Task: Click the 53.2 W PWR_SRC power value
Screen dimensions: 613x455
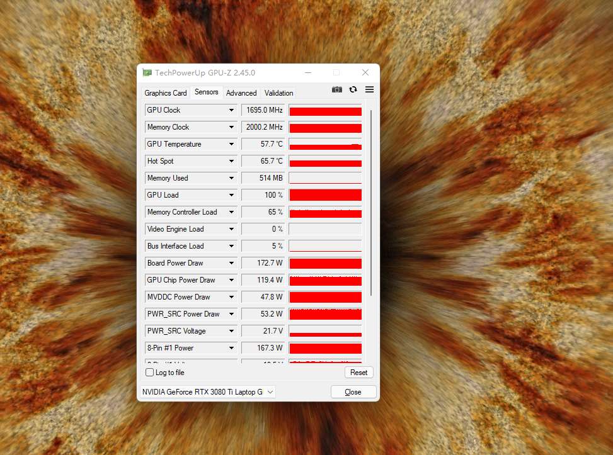Action: tap(263, 314)
